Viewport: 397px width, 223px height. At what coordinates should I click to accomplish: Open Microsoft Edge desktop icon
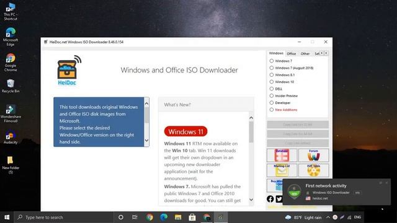pos(11,37)
